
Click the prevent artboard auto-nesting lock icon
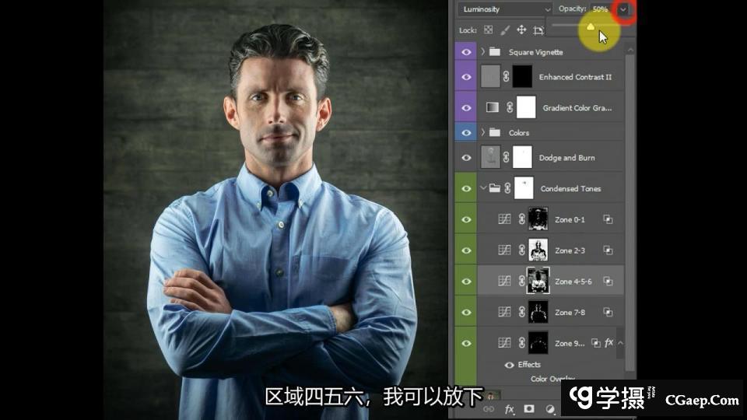(x=538, y=30)
